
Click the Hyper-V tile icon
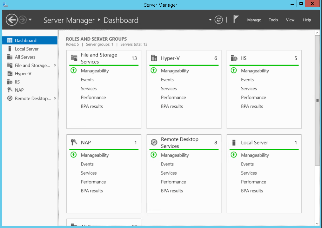(154, 58)
